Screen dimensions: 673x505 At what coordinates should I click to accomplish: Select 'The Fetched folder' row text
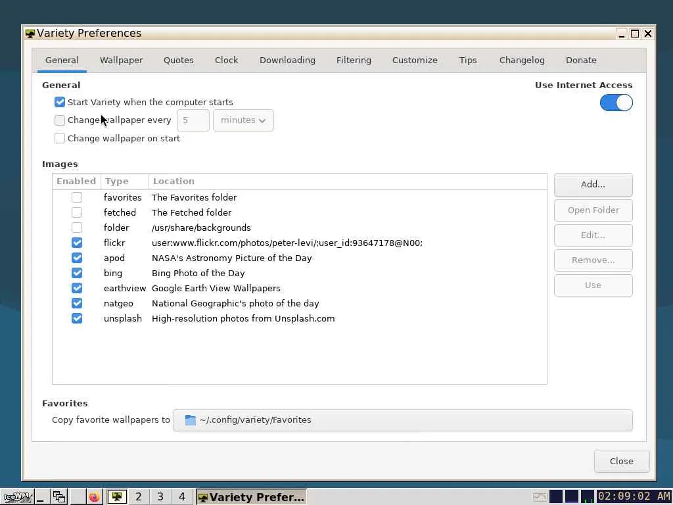(x=191, y=212)
